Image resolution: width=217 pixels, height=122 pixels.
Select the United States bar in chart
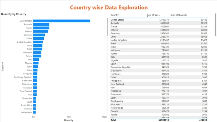62,21
